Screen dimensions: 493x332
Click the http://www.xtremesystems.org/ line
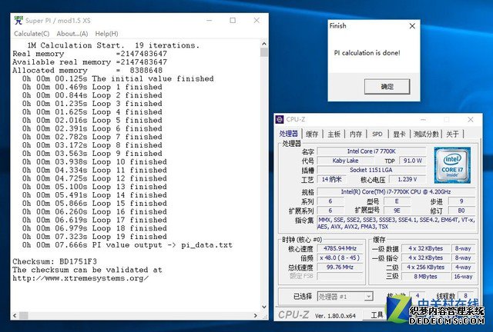[x=80, y=278]
